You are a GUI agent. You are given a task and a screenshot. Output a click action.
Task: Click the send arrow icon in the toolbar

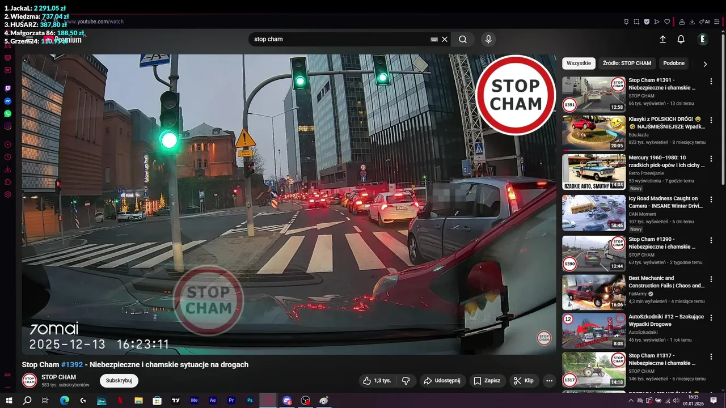657,22
